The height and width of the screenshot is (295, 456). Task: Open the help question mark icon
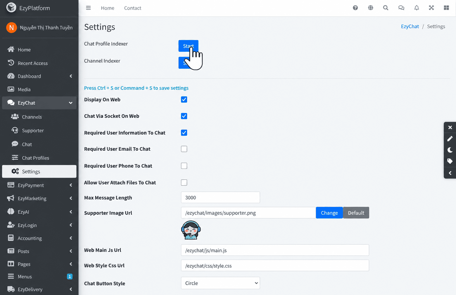tap(355, 8)
